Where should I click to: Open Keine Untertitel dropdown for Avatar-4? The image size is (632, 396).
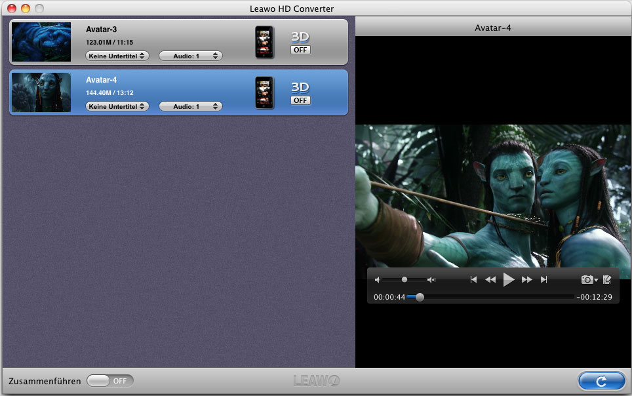coord(117,106)
